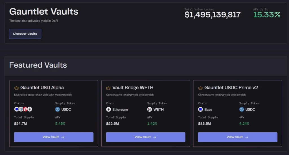
Task: Open the Gauntlet USD Alpha card title
Action: click(42, 88)
